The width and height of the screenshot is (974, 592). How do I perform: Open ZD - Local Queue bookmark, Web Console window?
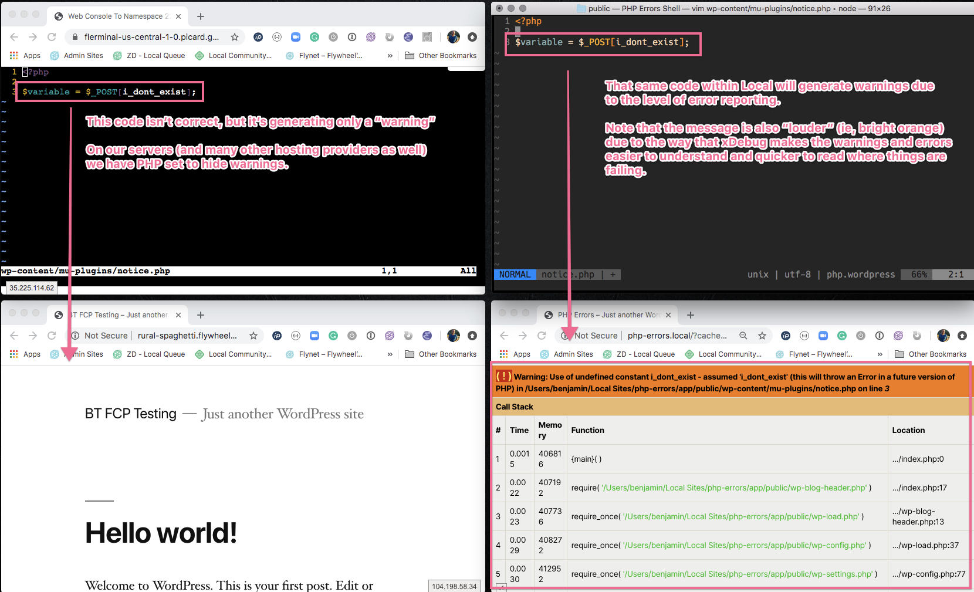(149, 56)
